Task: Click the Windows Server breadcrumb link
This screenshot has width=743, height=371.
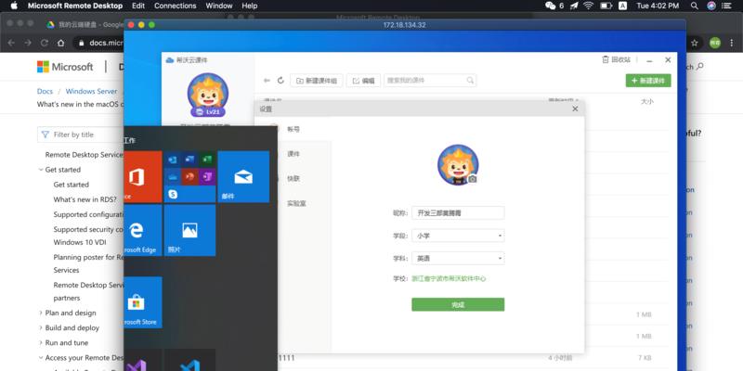Action: click(91, 91)
